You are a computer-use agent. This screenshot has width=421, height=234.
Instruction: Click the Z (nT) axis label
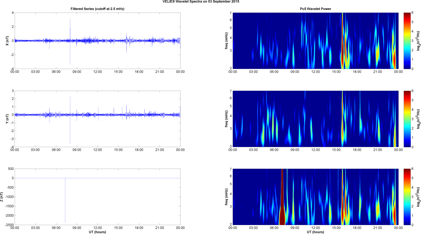(2, 197)
